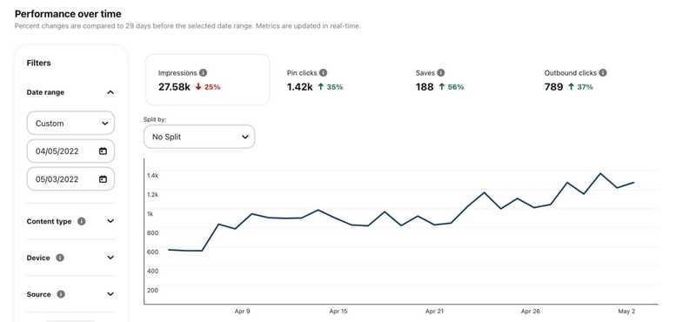Screen dimensions: 696x322
Task: Click the Saves info icon
Action: pyautogui.click(x=440, y=73)
